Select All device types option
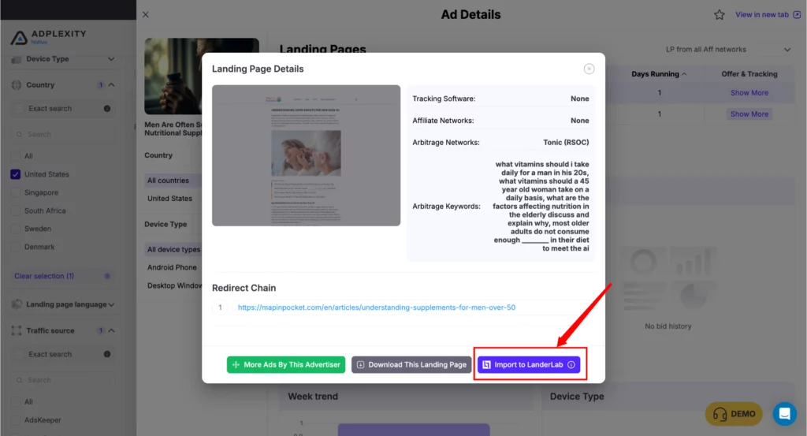Image resolution: width=807 pixels, height=436 pixels. click(173, 250)
